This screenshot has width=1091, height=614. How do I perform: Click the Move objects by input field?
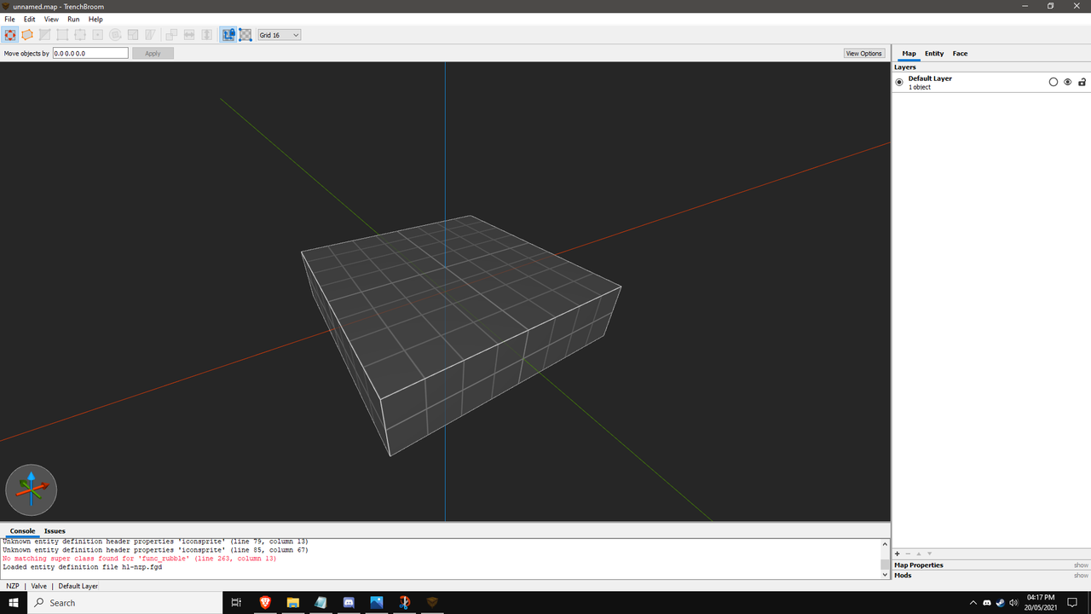[89, 53]
